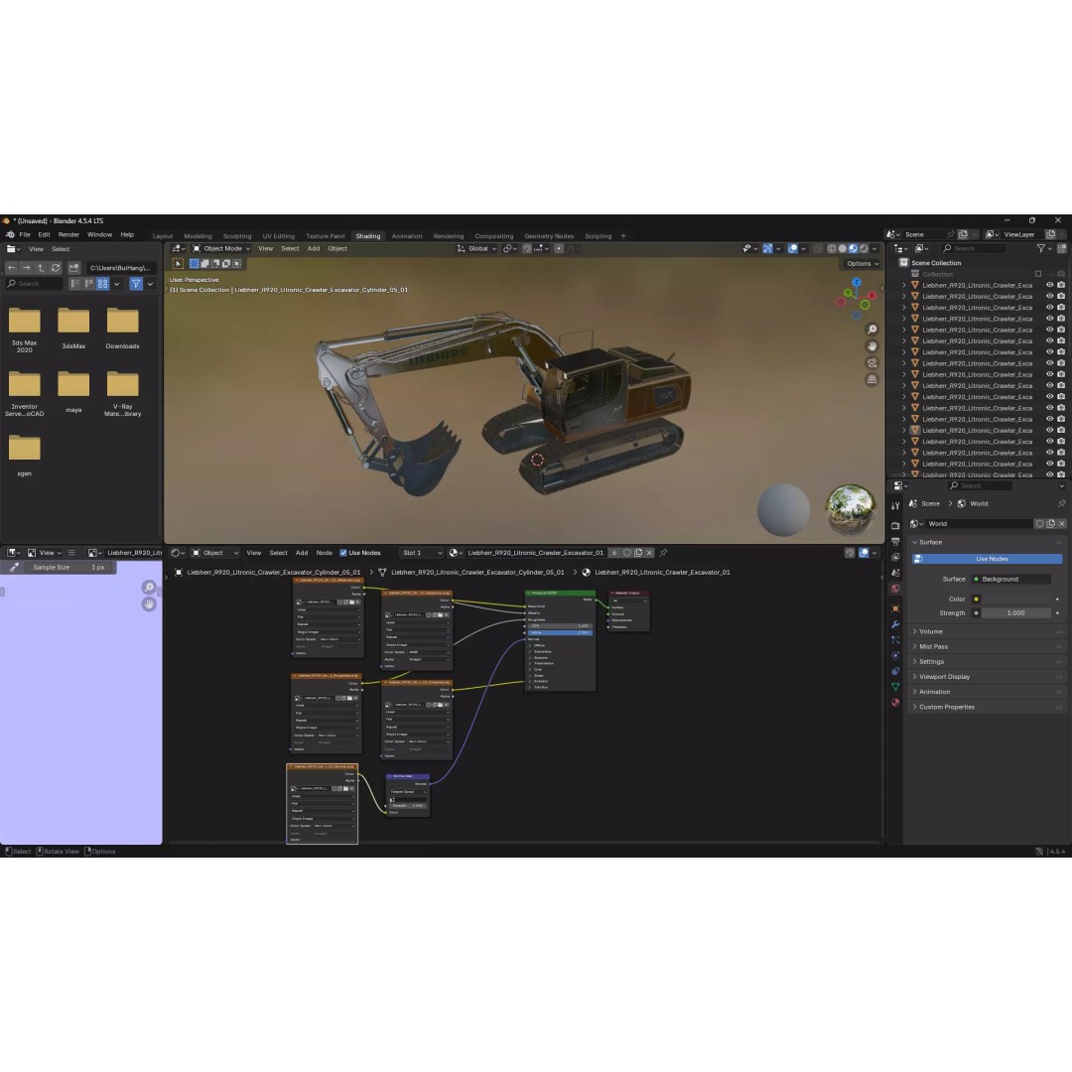This screenshot has width=1072, height=1072.
Task: Enable material preview shading
Action: (x=854, y=249)
